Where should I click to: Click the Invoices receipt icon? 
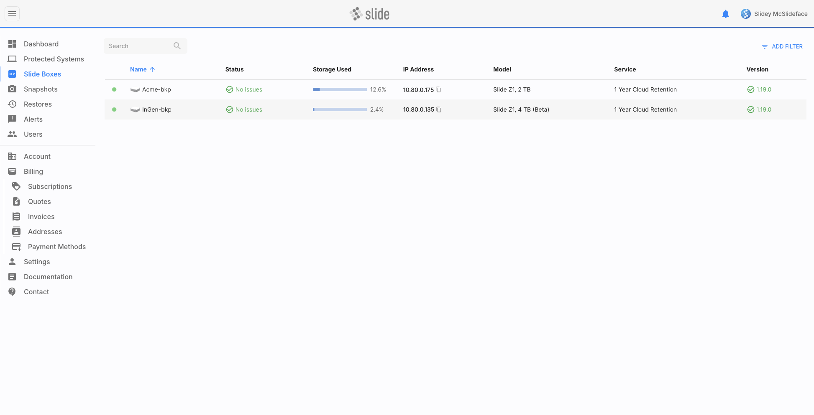click(16, 216)
